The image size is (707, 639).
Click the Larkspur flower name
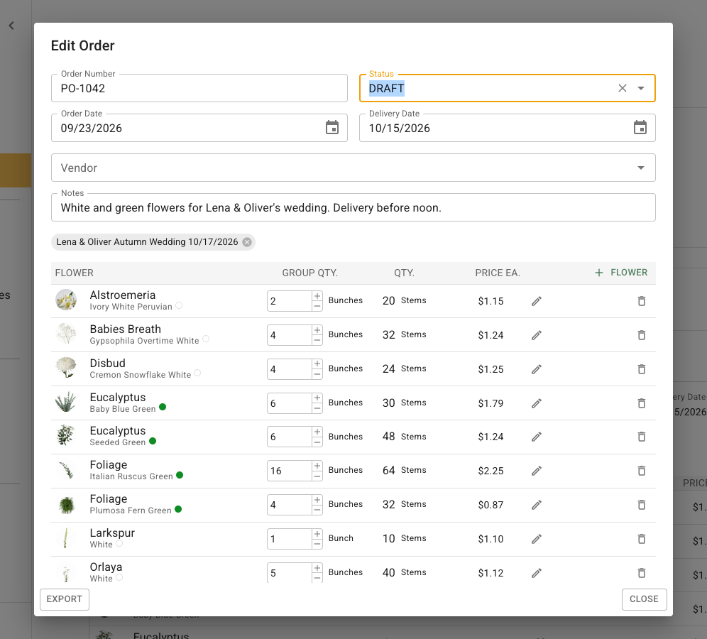(x=112, y=533)
